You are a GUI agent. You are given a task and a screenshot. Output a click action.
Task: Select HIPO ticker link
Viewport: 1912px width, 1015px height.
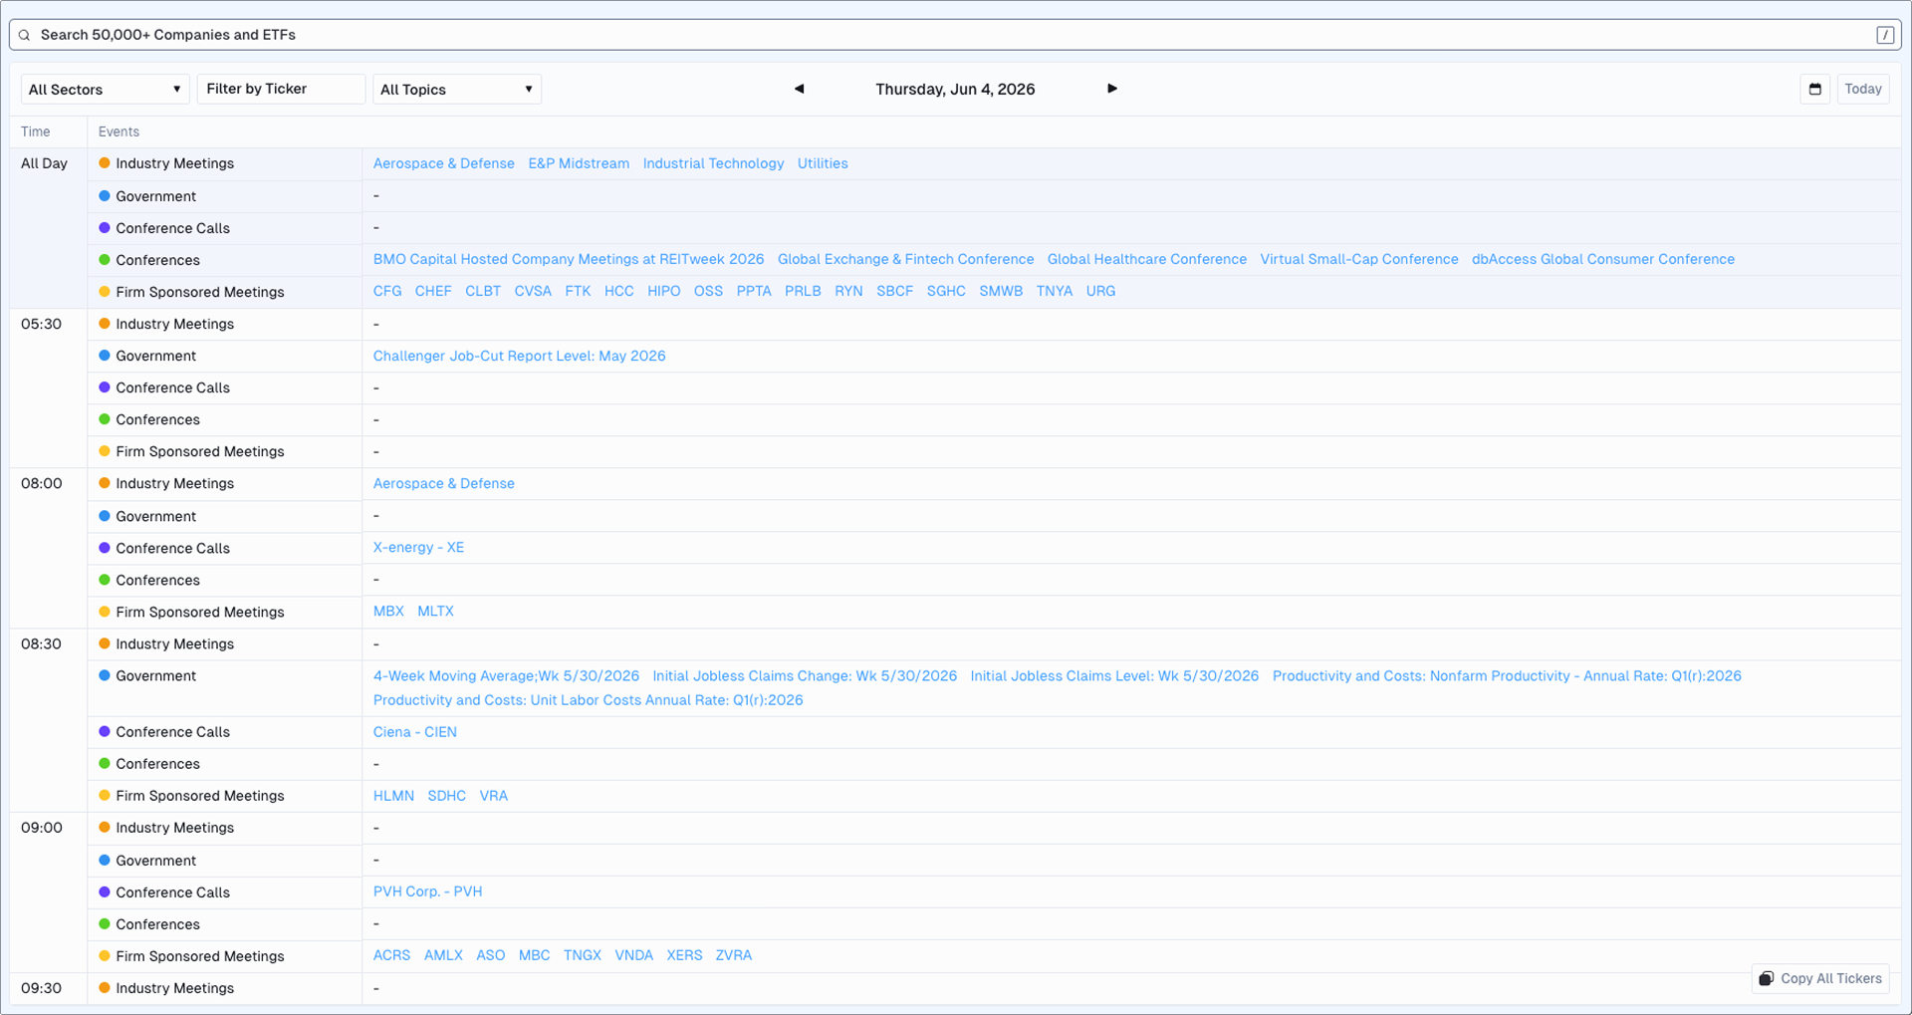(x=663, y=291)
